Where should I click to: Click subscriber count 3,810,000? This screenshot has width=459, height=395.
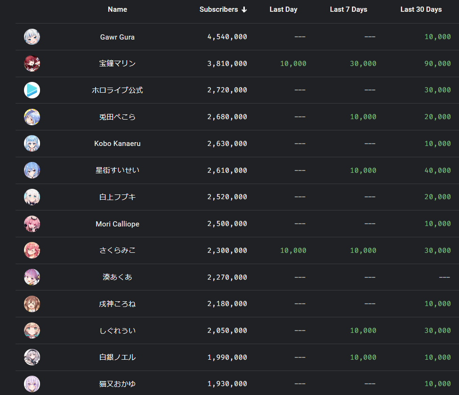coord(227,64)
